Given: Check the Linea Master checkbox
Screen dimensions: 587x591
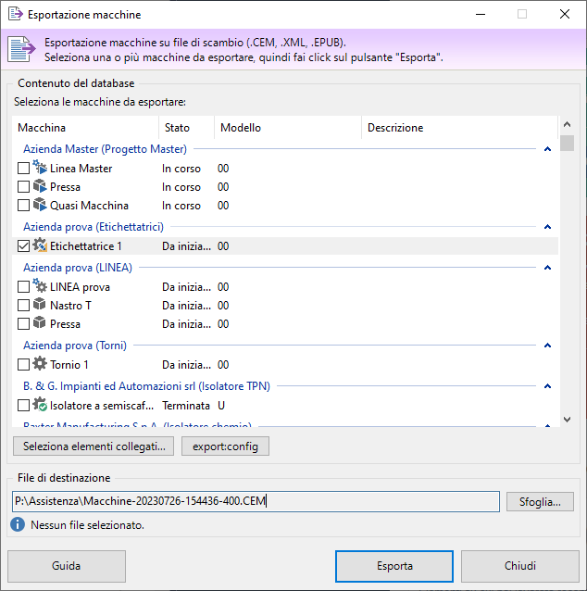Looking at the screenshot, I should point(24,169).
